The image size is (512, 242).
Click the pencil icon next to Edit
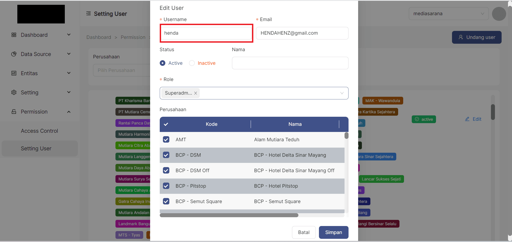(467, 119)
